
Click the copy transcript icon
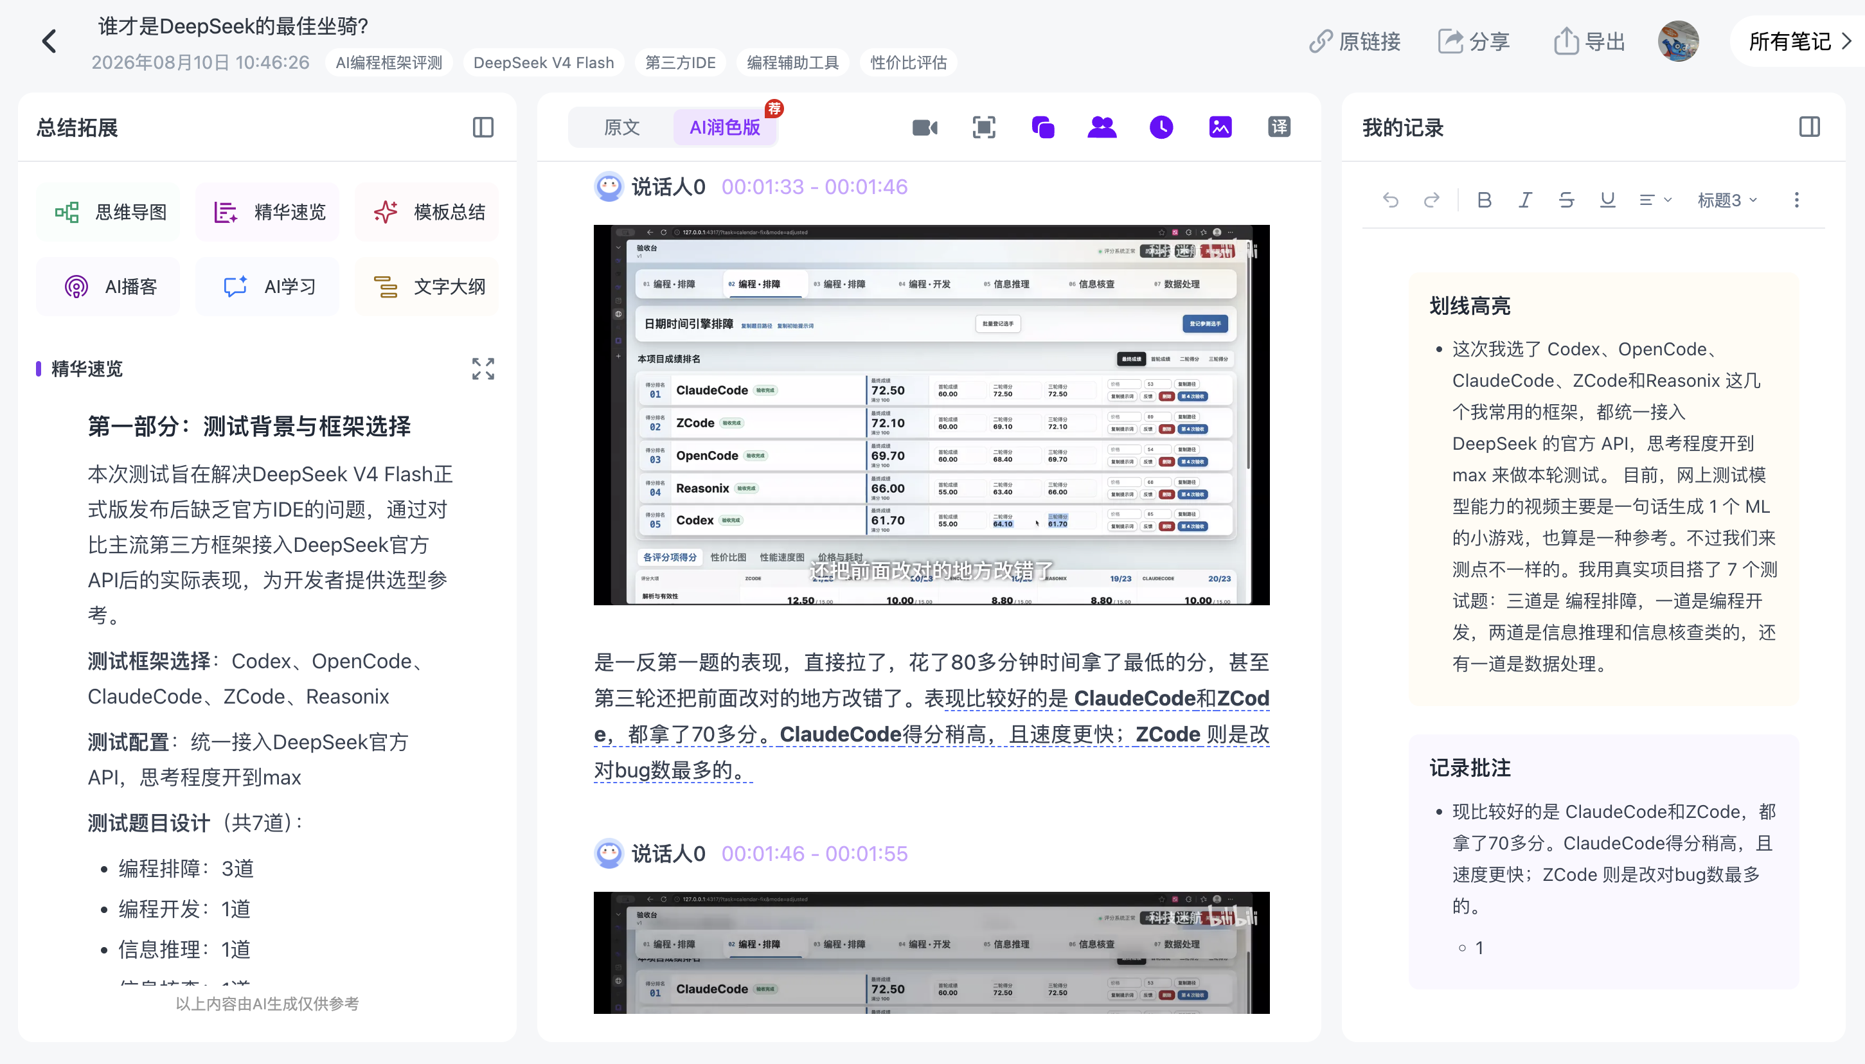1043,128
